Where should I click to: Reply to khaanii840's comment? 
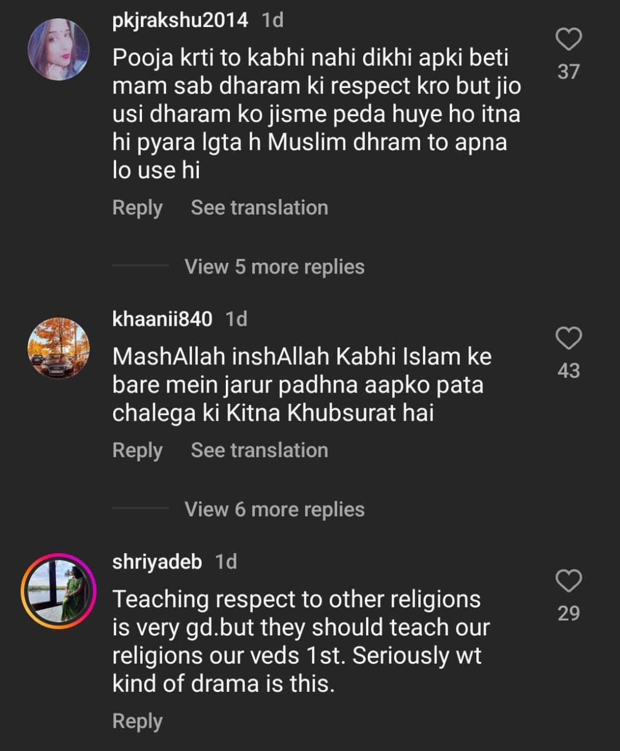point(137,451)
